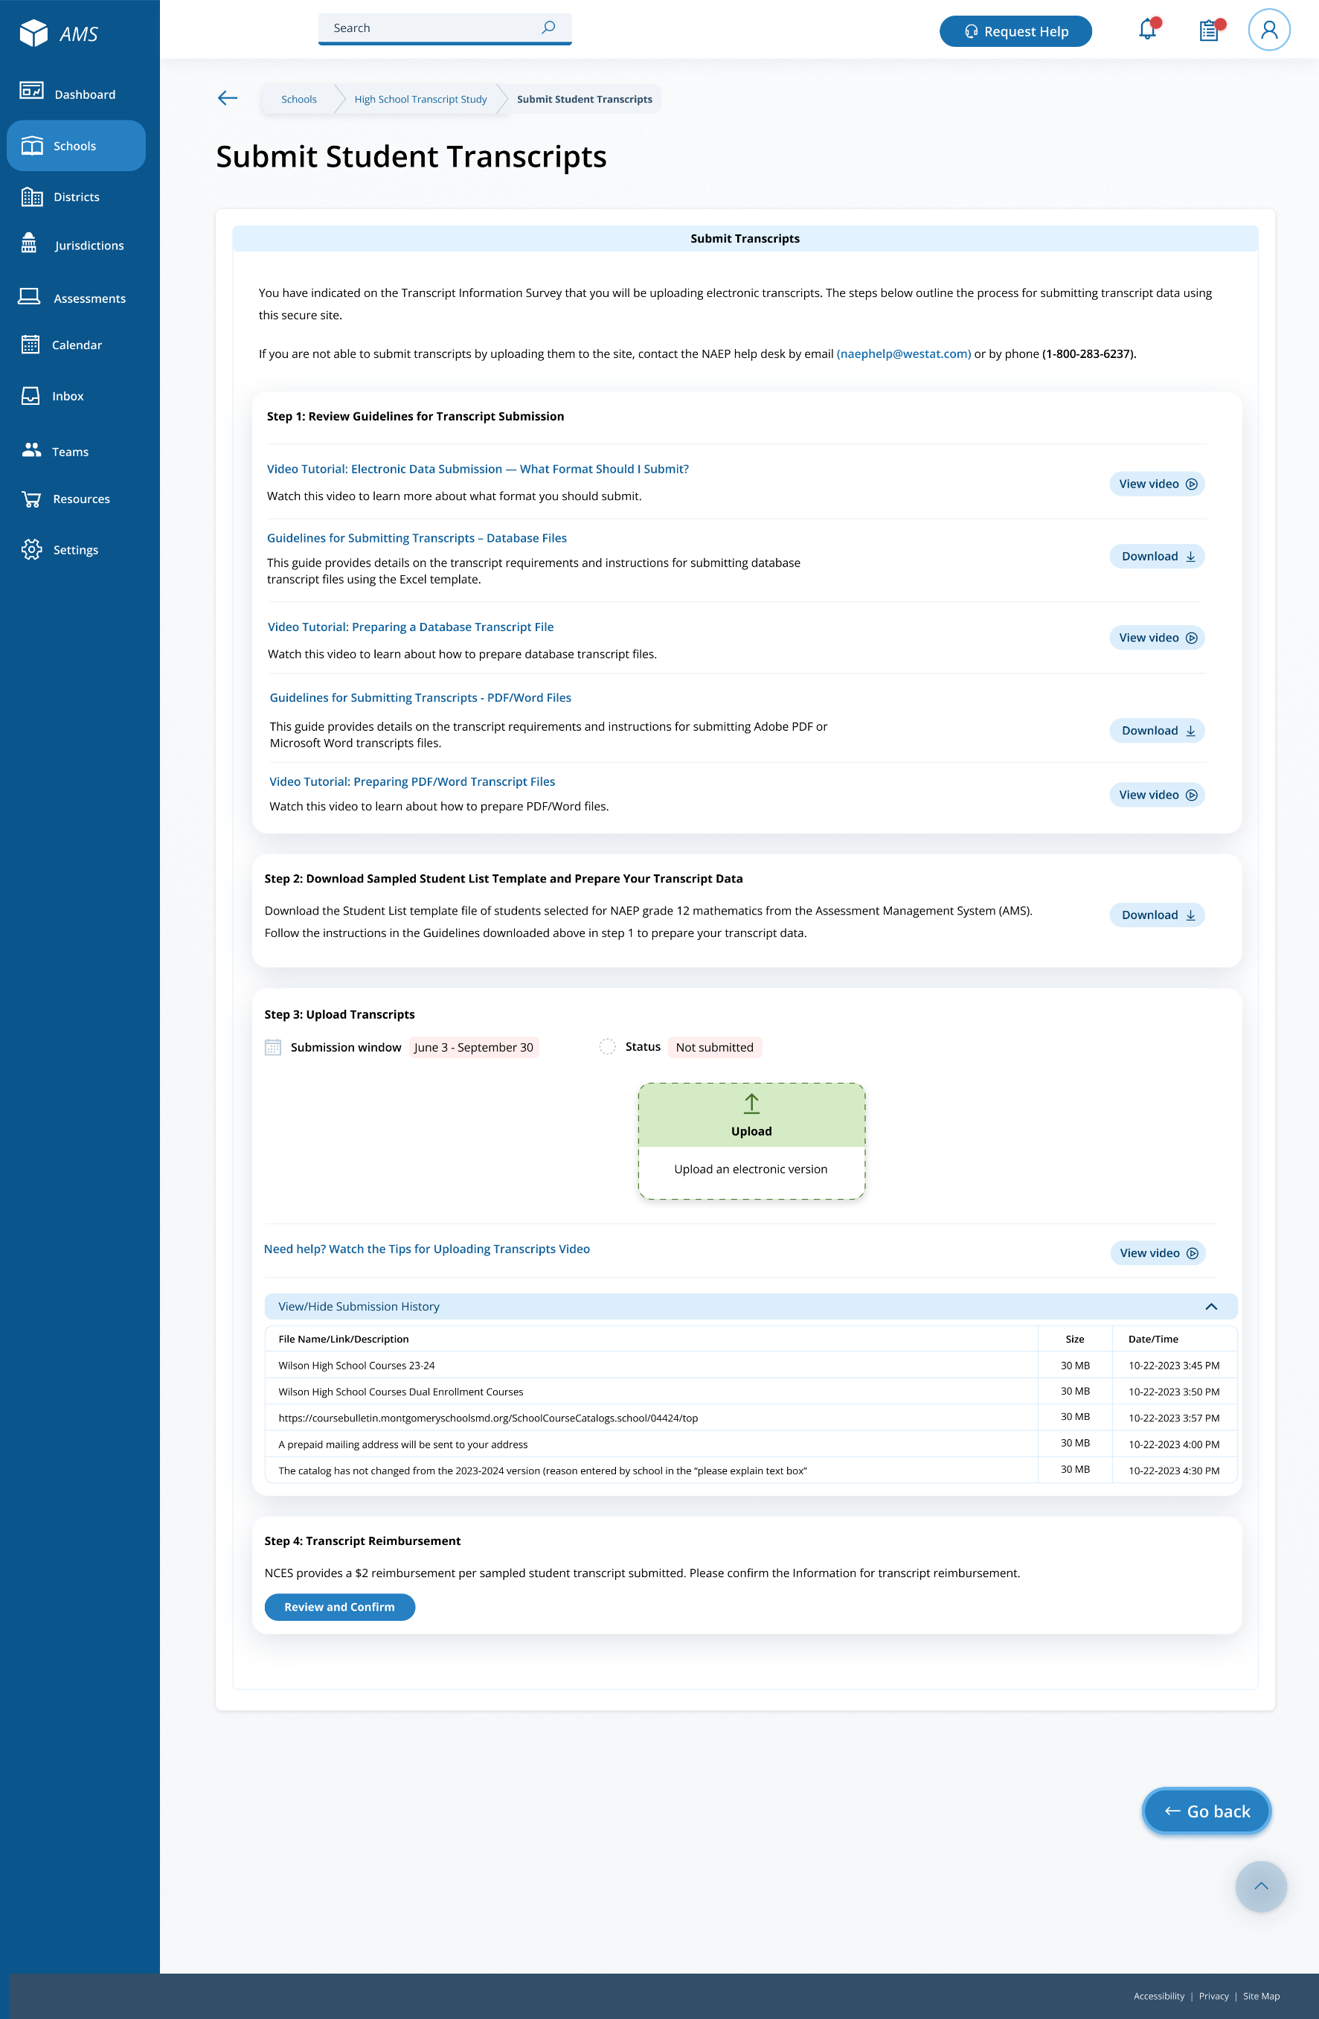This screenshot has width=1319, height=2019.
Task: Click the Not submitted status badge
Action: [715, 1047]
